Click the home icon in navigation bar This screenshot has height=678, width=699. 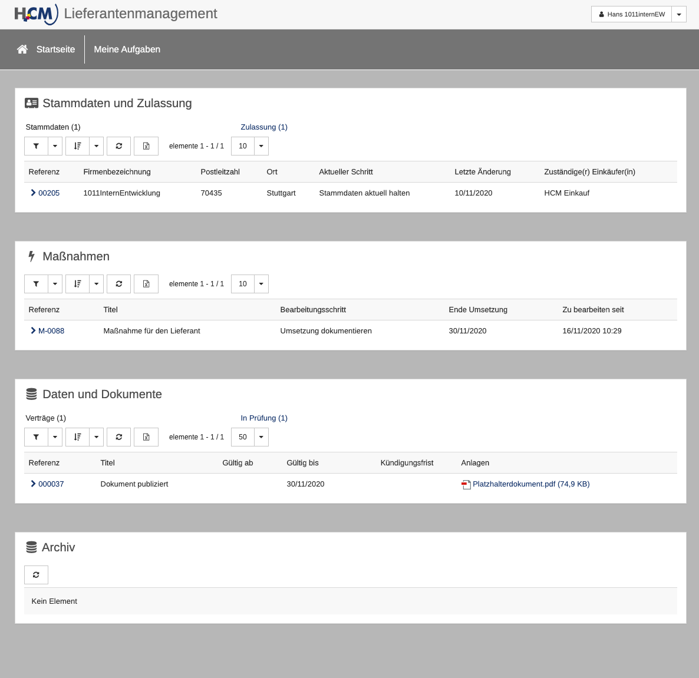point(22,49)
